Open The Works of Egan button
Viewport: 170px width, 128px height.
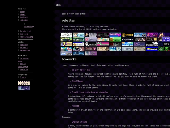tap(66, 53)
